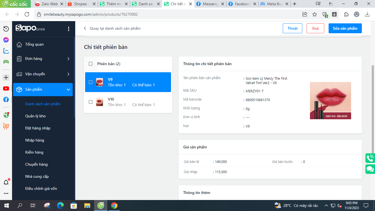This screenshot has height=211, width=375.
Task: Open three-dot more options in browser sidebar
Action: click(x=6, y=193)
